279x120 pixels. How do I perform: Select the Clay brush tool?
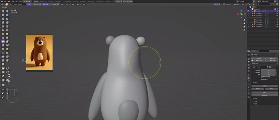click(x=3, y=15)
